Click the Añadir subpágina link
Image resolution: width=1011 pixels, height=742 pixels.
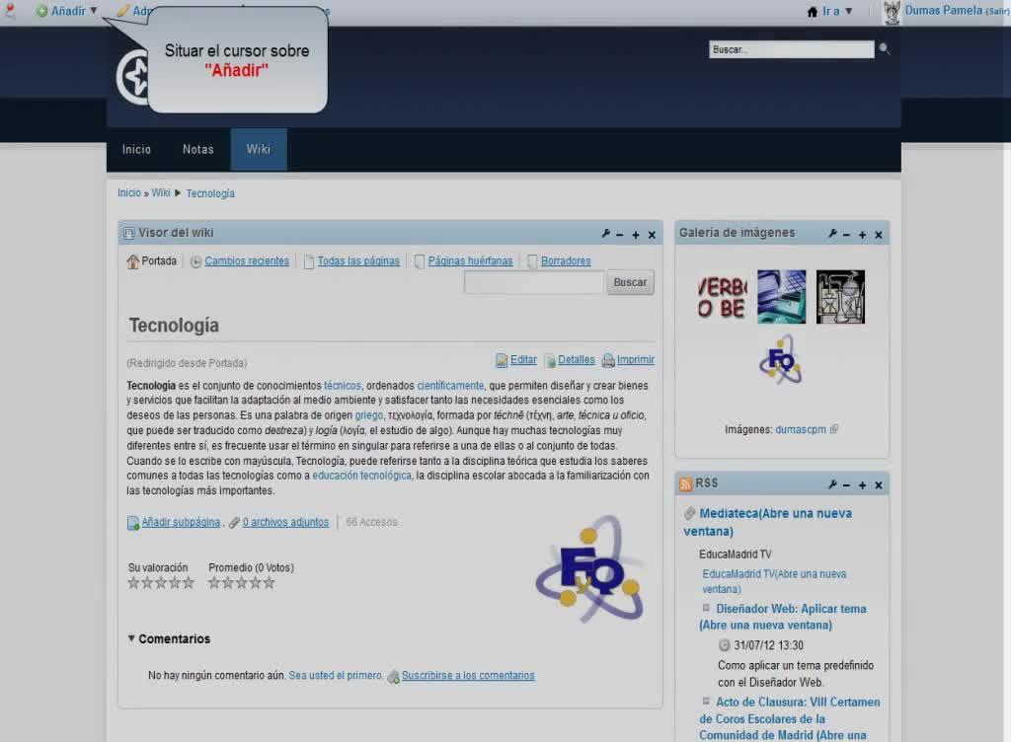click(182, 522)
